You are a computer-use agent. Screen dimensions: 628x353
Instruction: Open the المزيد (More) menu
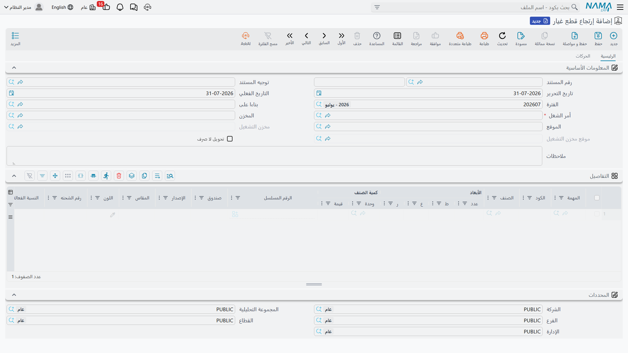click(15, 39)
